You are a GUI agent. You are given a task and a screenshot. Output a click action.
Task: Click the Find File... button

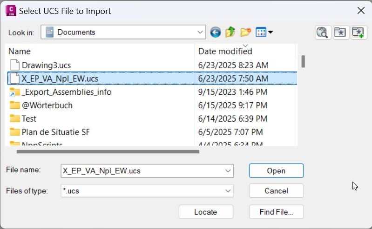click(276, 212)
